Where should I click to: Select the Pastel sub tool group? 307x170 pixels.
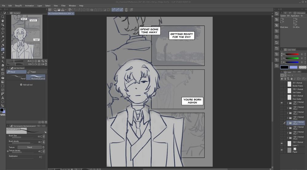click(x=37, y=72)
